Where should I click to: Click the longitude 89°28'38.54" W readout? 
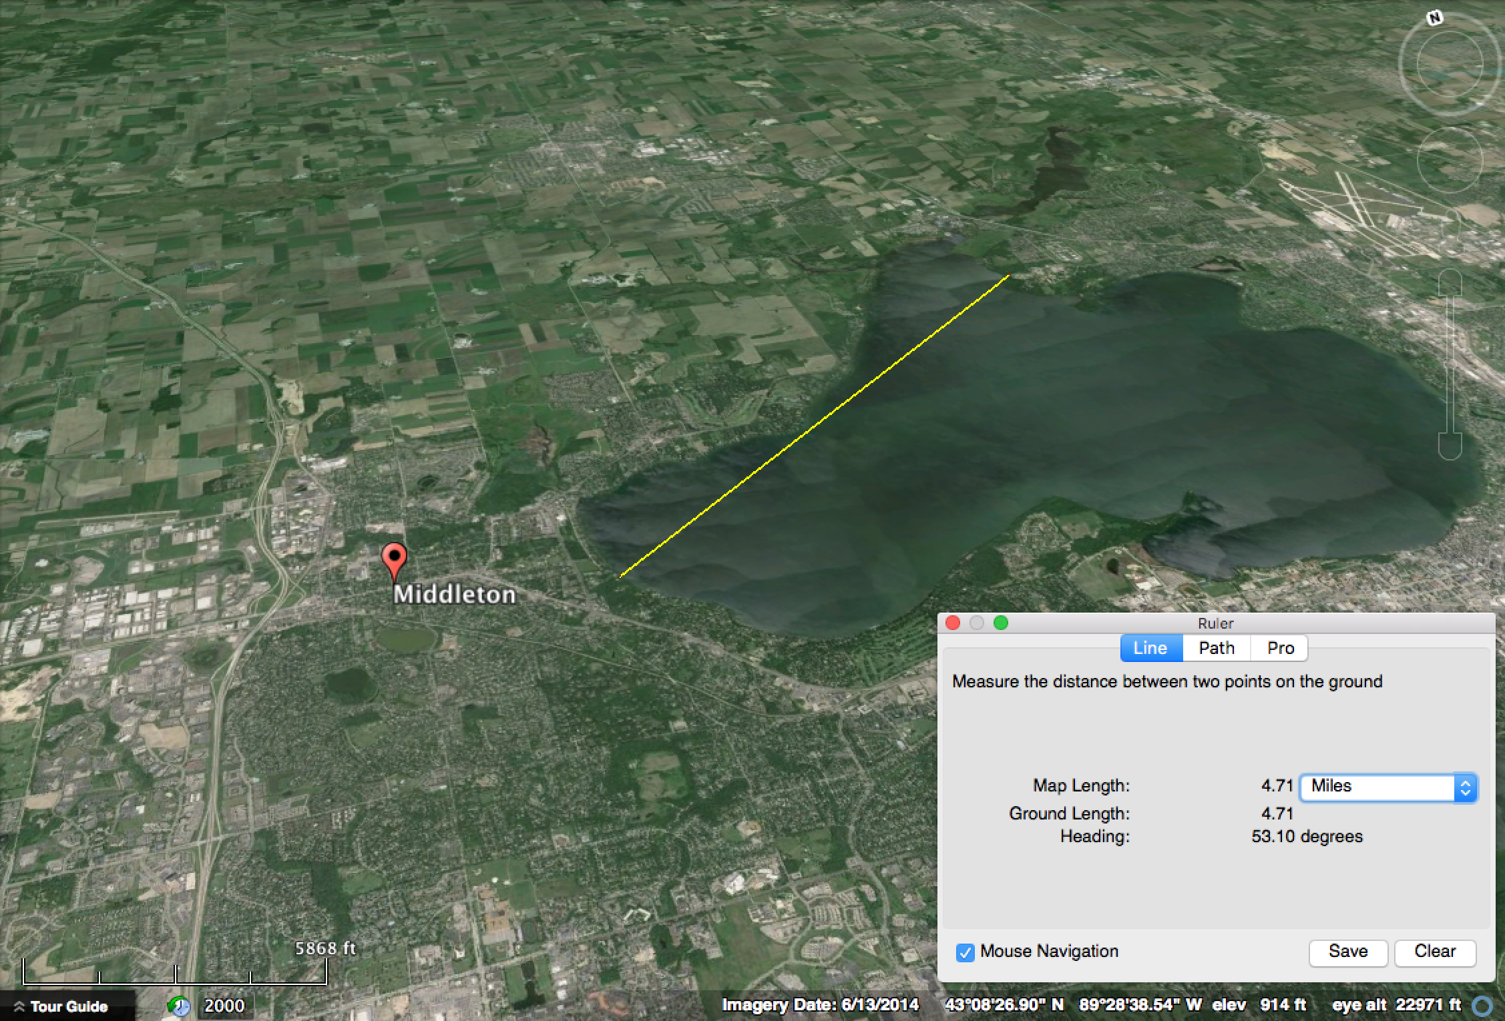pos(1140,1006)
